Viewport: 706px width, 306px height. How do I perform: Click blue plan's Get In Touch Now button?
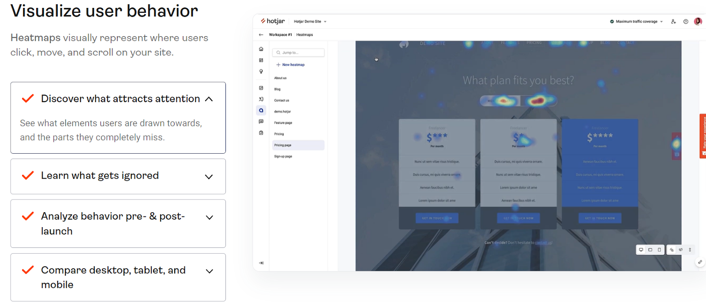[x=600, y=218]
